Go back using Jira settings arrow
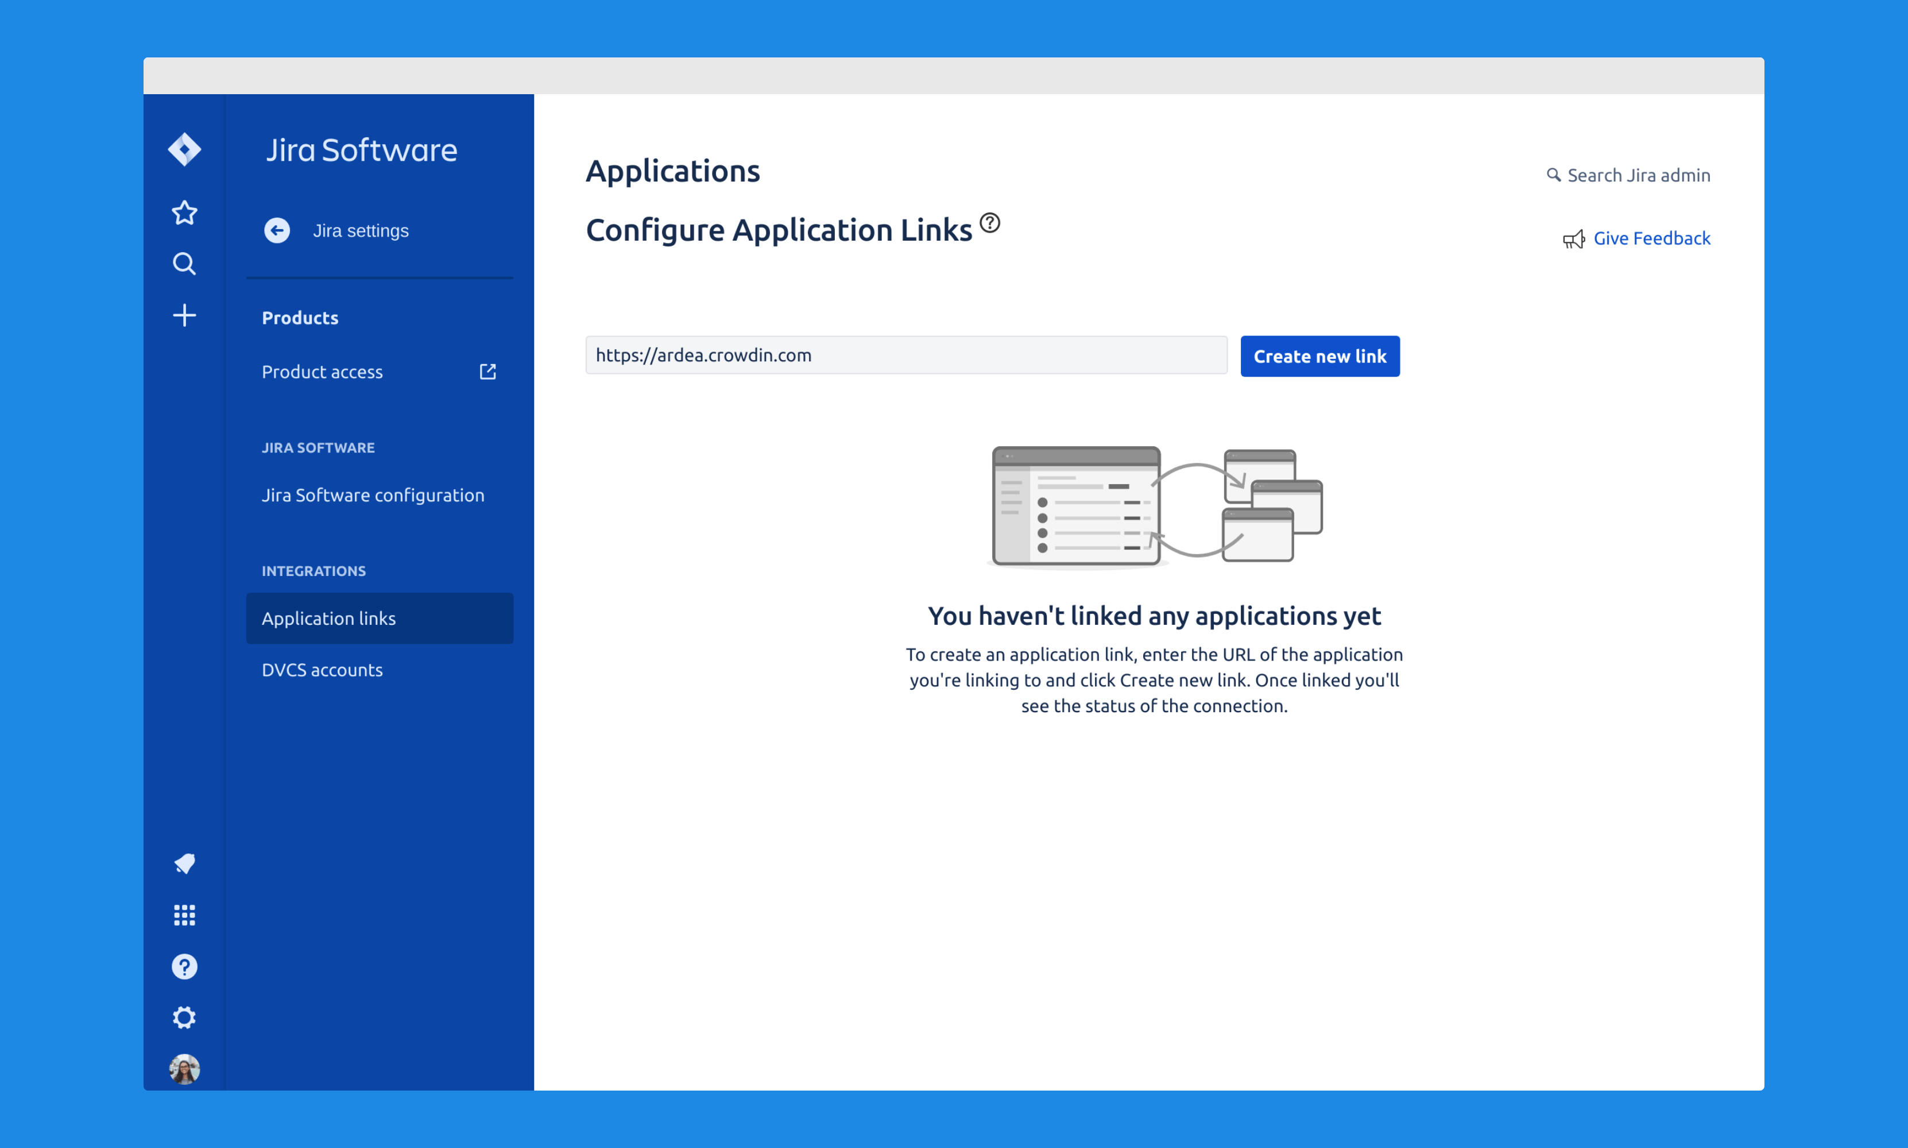This screenshot has height=1148, width=1908. [x=277, y=230]
